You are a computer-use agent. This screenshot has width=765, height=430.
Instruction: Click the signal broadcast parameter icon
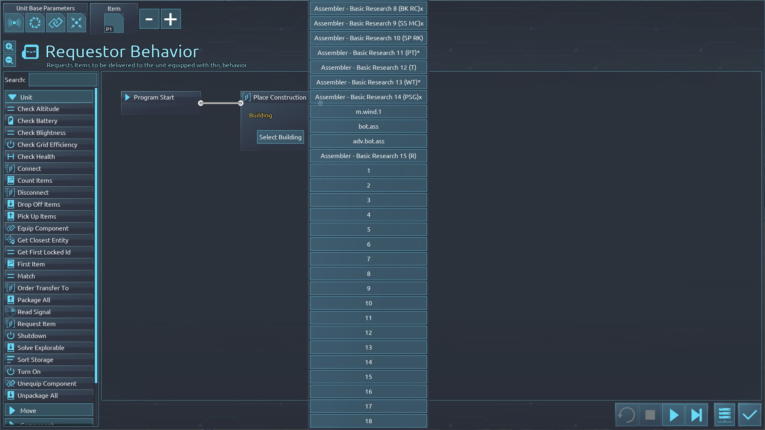click(x=14, y=23)
